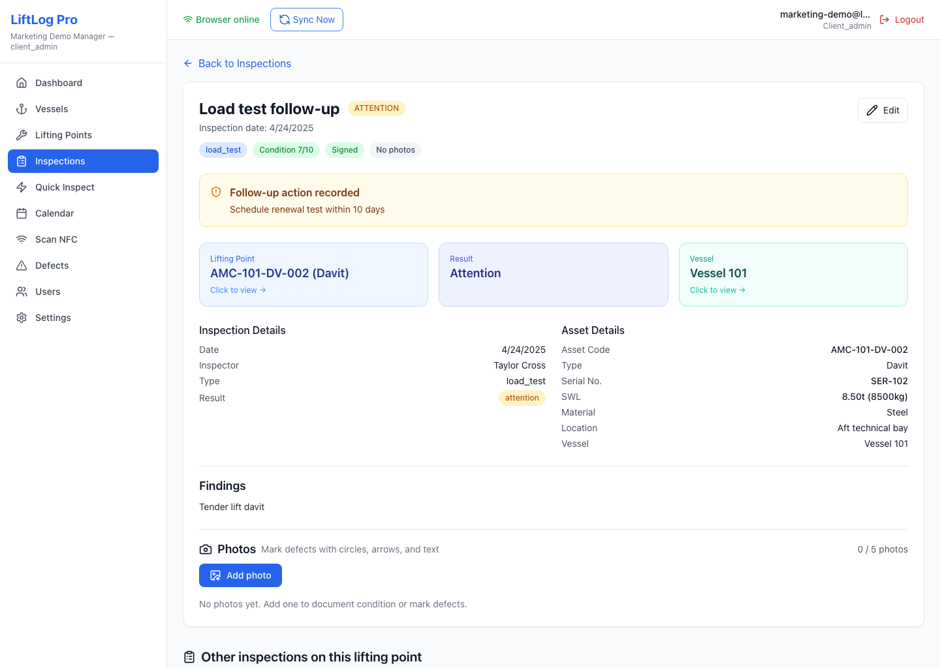Click the sync arrows icon

tap(285, 20)
